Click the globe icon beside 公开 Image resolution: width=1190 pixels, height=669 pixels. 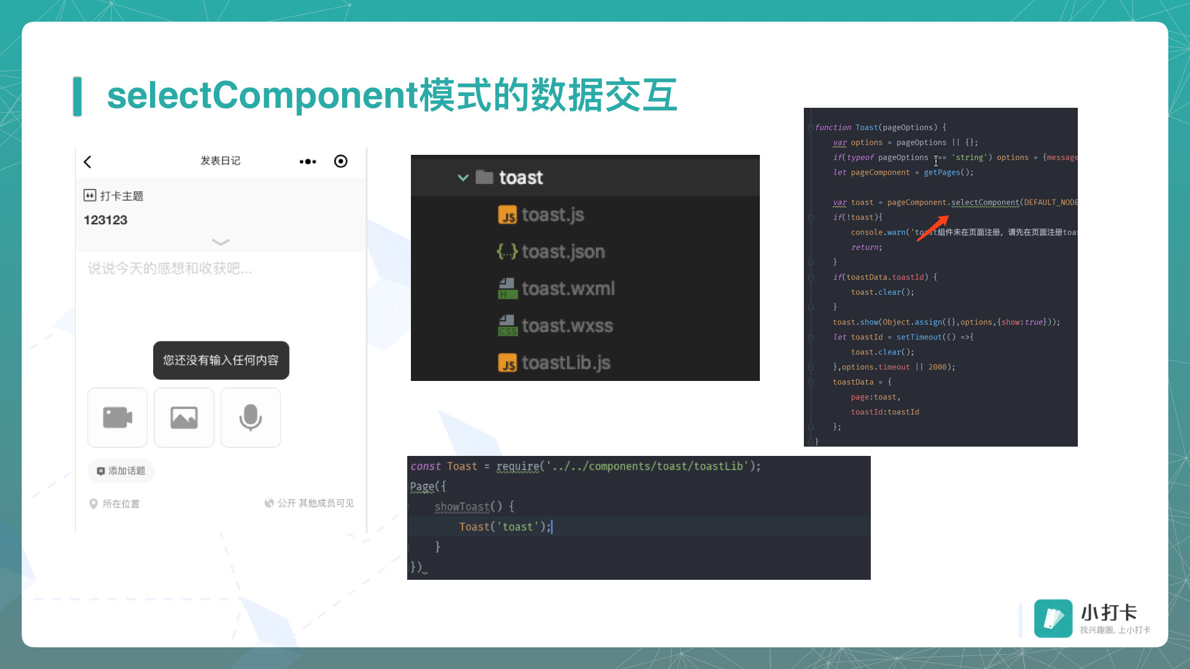269,503
